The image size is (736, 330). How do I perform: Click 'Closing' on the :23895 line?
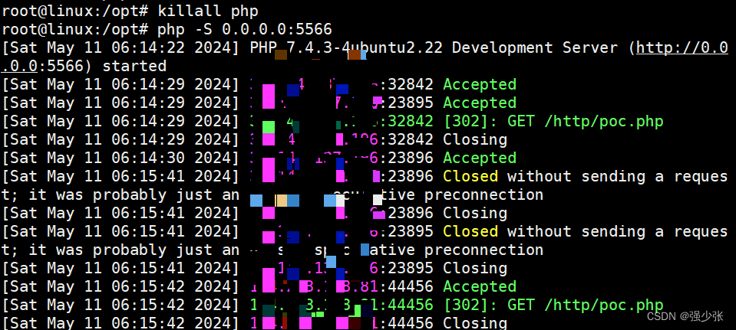pos(475,268)
